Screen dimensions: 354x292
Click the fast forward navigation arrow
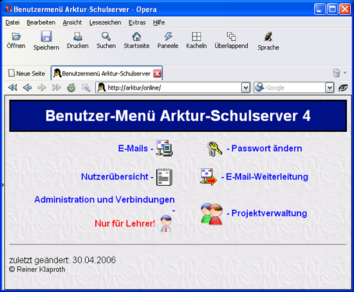click(57, 87)
